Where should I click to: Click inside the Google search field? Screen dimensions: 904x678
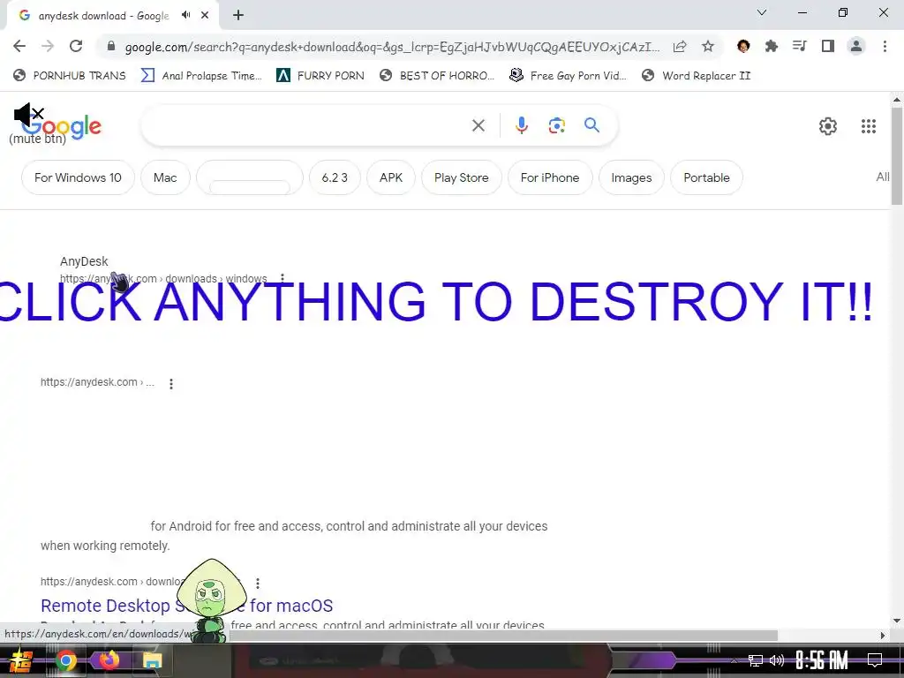[x=305, y=125]
